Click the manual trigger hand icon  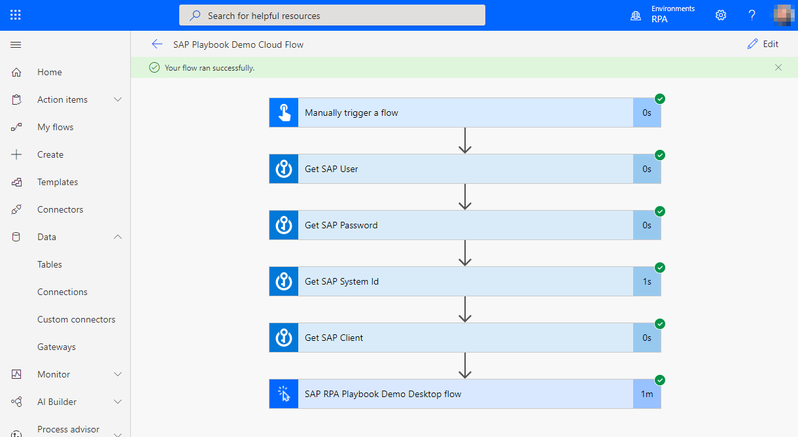[x=284, y=113]
